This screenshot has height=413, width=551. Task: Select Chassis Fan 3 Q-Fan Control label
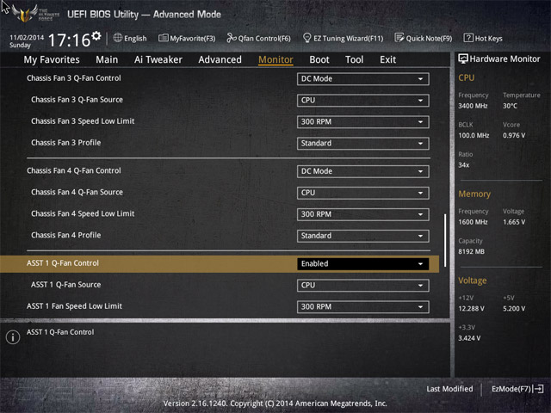[x=74, y=78]
